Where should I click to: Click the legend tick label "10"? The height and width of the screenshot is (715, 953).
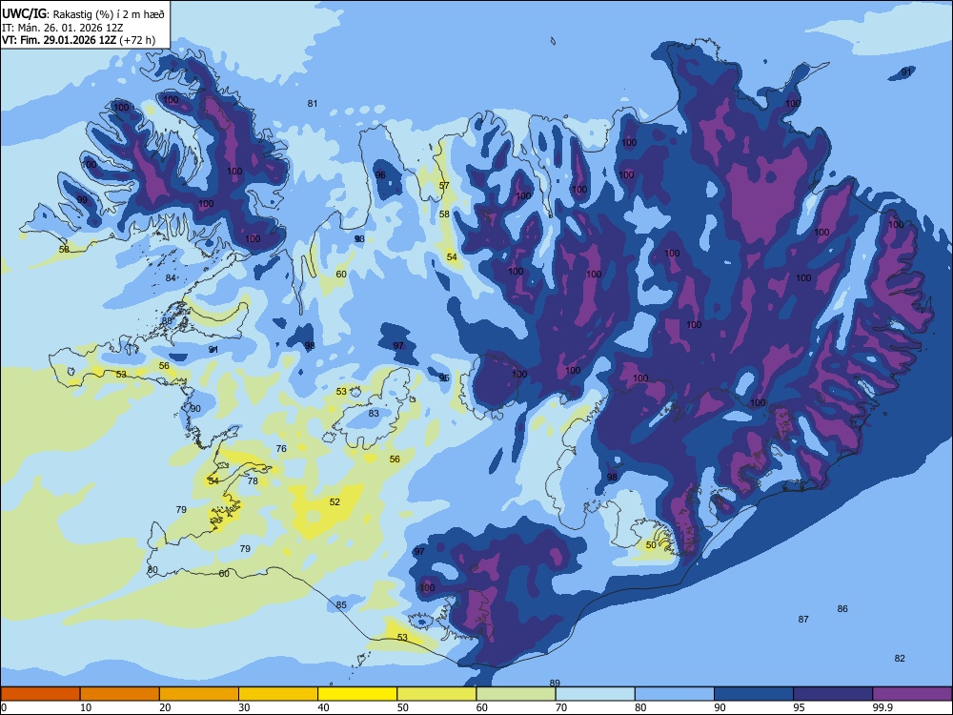click(x=86, y=707)
